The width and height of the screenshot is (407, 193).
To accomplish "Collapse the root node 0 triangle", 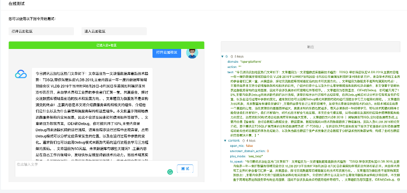I will [x=222, y=56].
